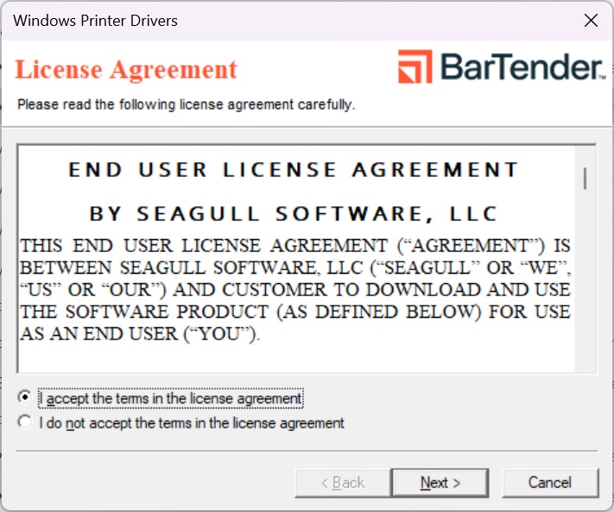Select the accept terms radio button circle
The width and height of the screenshot is (614, 512).
tap(25, 398)
